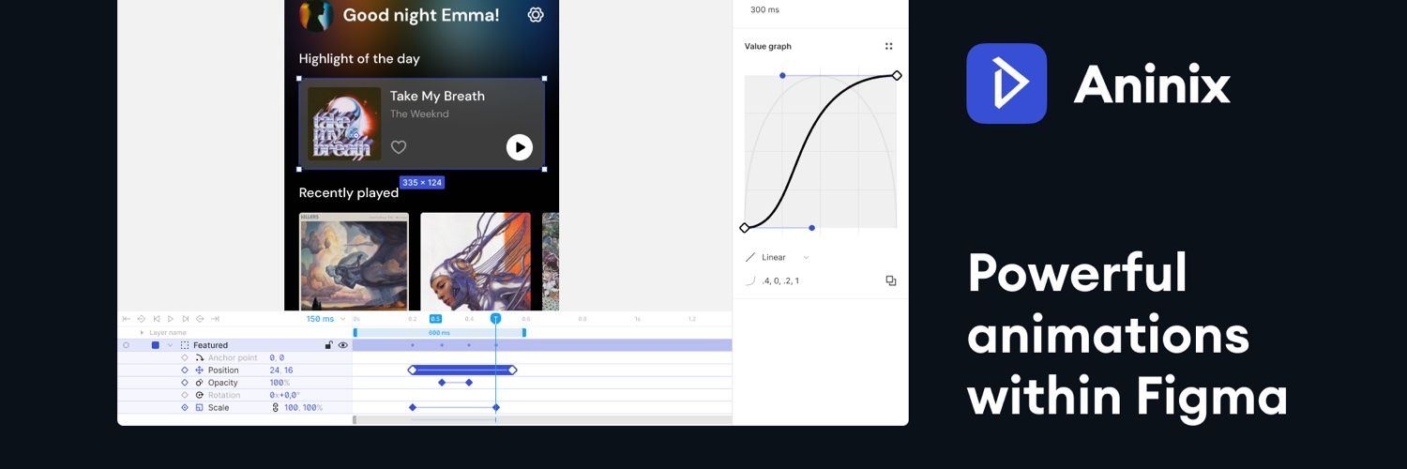1407x469 pixels.
Task: Select the Featured layer frame icon
Action: click(185, 345)
